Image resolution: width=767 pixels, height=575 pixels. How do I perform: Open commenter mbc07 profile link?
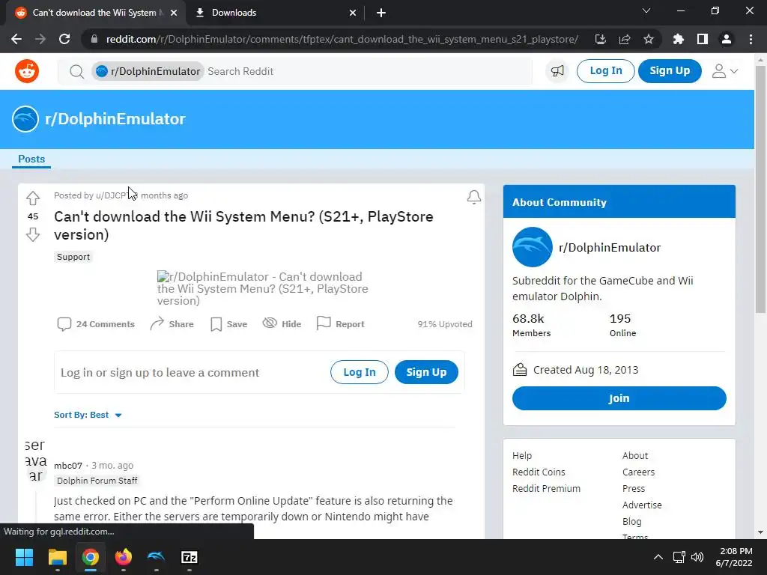pos(68,466)
